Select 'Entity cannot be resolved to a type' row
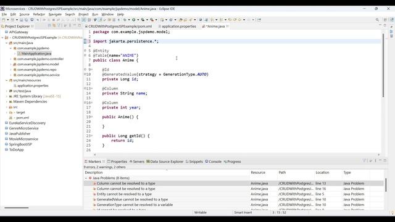 pyautogui.click(x=234, y=194)
